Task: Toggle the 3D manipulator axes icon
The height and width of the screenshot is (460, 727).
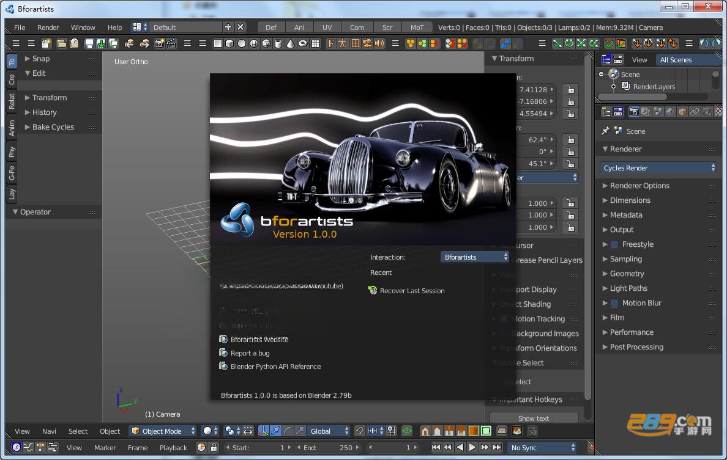Action: point(263,431)
